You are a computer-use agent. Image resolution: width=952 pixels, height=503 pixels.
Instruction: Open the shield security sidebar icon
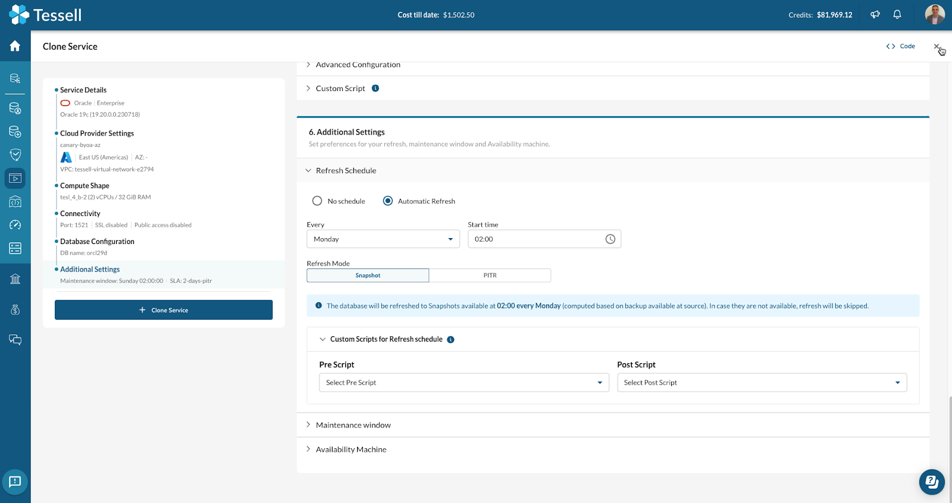tap(15, 155)
